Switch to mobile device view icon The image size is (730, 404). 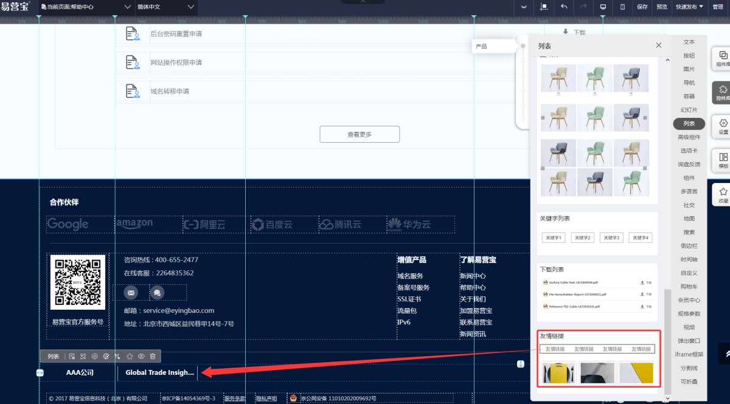pyautogui.click(x=622, y=7)
